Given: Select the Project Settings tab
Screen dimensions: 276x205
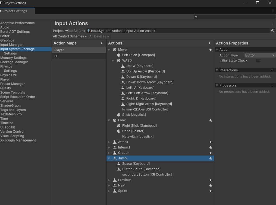Looking at the screenshot, I should 15,11.
